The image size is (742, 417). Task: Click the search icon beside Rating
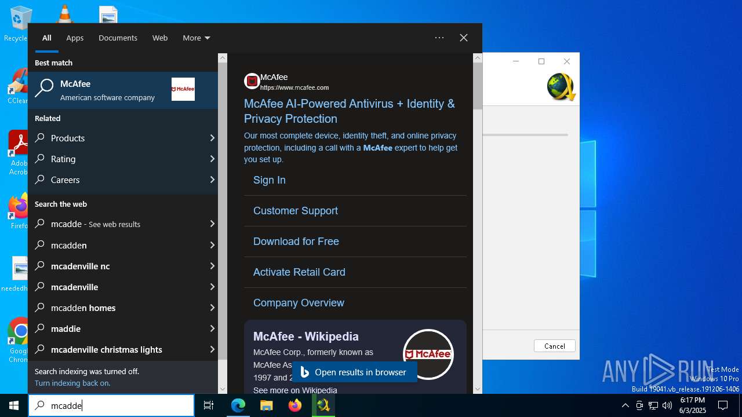[40, 159]
